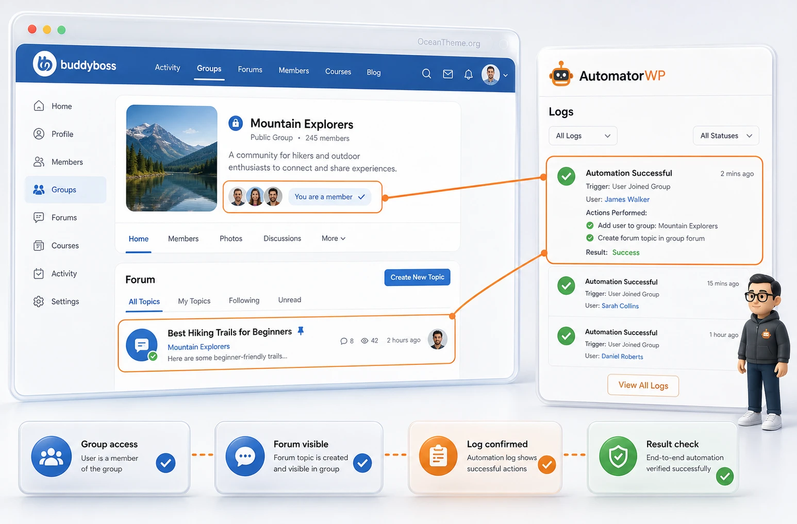Screen dimensions: 797x524
Task: Show the Unread topics tab
Action: (x=290, y=300)
